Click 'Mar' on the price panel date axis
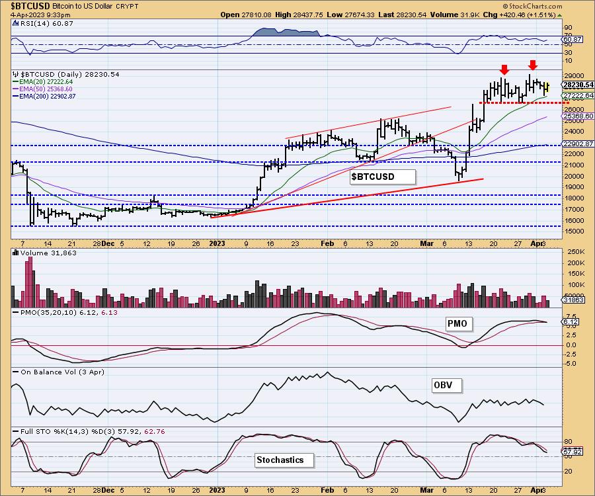Image resolution: width=595 pixels, height=496 pixels. [x=427, y=243]
